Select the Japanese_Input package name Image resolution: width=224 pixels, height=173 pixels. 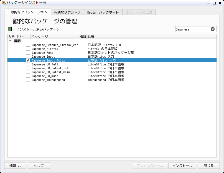43,57
